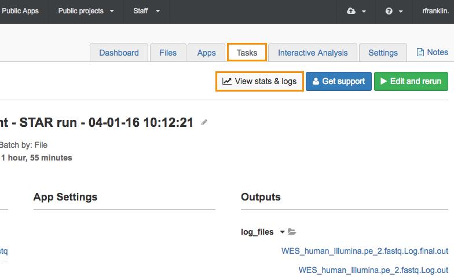Click the log_files output label

pos(257,232)
